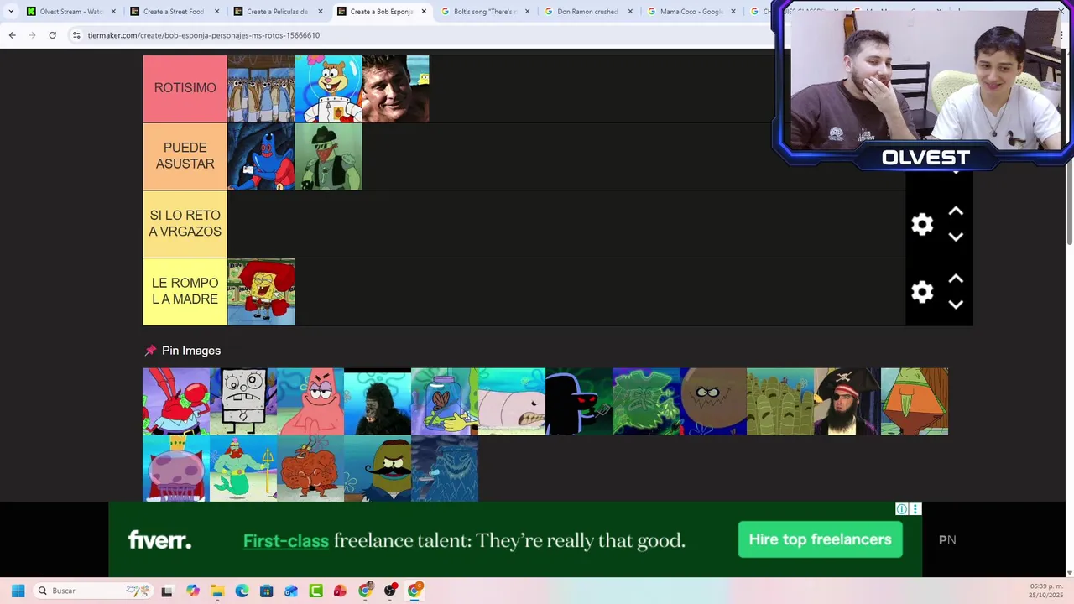
Task: Open the browser tab search dropdown
Action: point(11,12)
